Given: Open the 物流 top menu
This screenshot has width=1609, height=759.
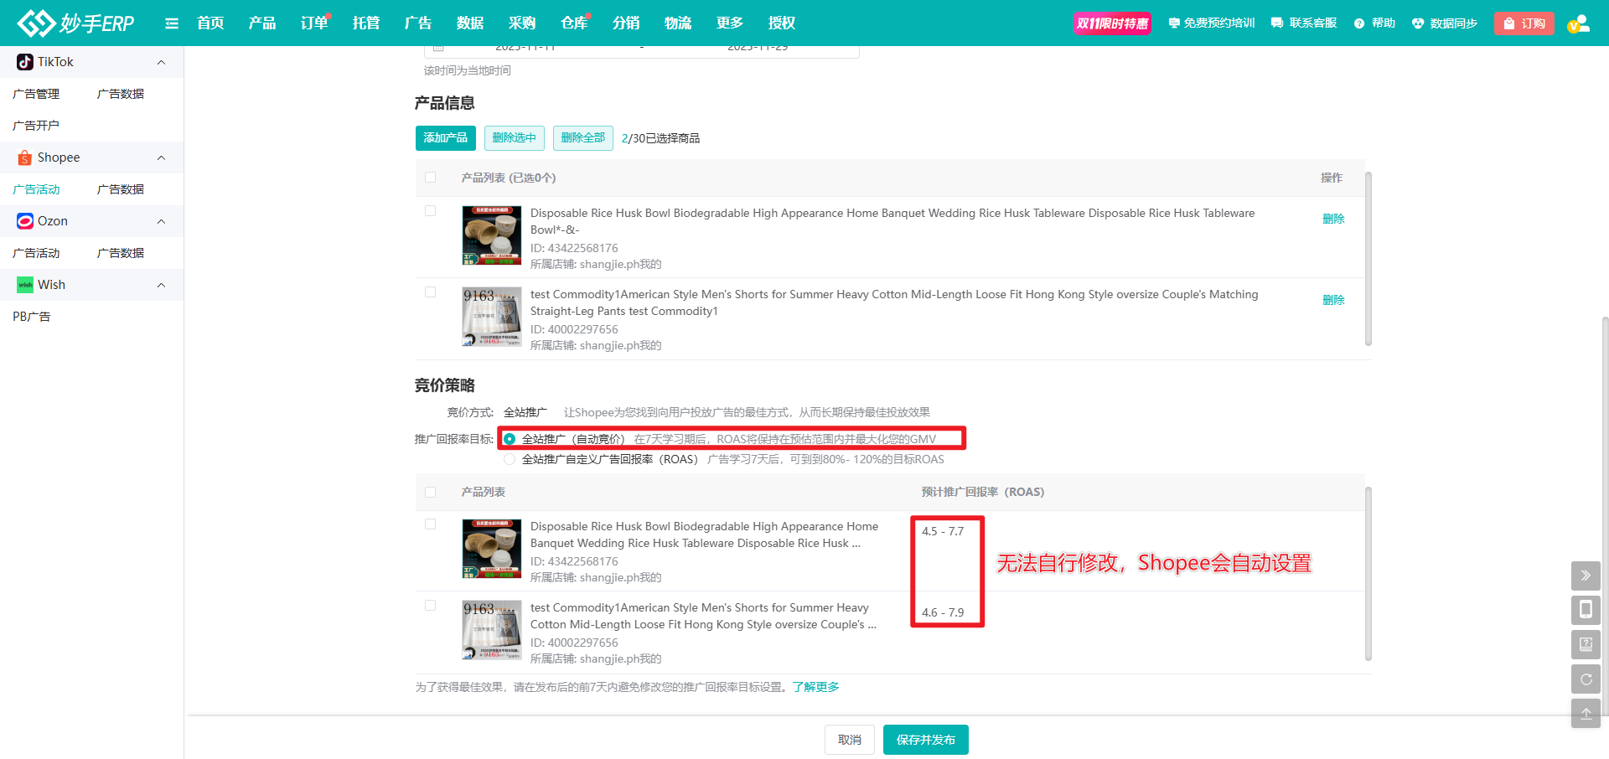Looking at the screenshot, I should pos(678,23).
